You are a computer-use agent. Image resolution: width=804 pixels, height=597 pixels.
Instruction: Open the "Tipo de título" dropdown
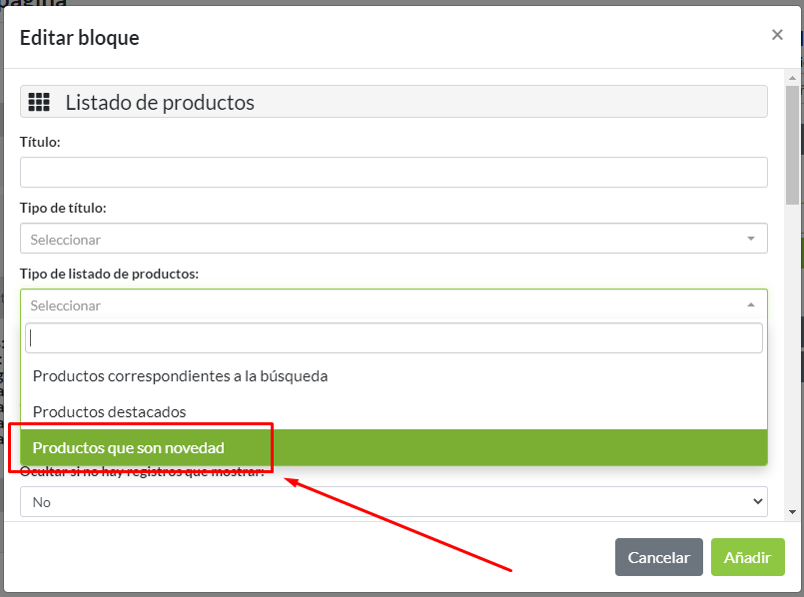pyautogui.click(x=394, y=238)
